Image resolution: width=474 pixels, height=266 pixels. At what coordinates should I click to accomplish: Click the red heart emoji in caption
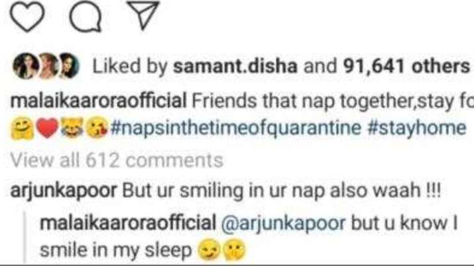pos(47,128)
